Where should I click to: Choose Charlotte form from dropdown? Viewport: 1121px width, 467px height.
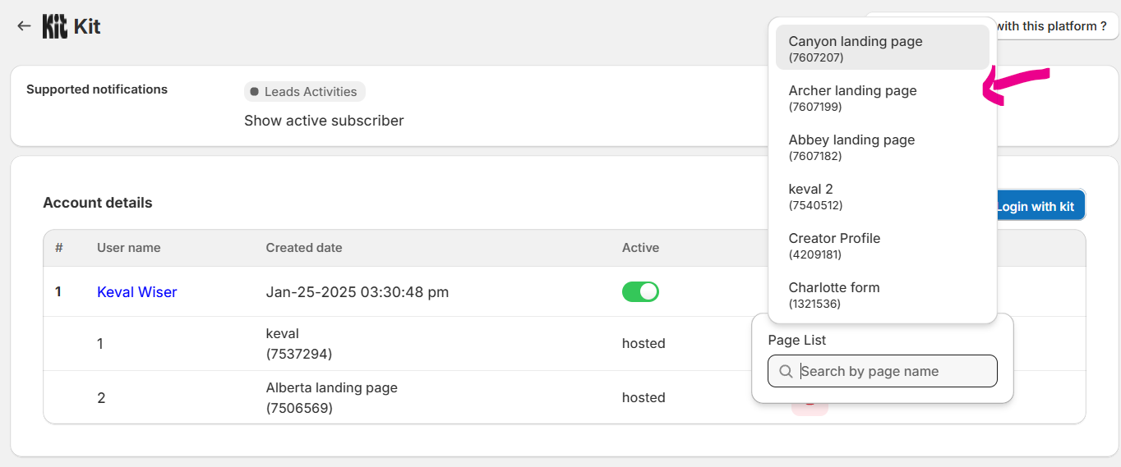[x=883, y=295]
